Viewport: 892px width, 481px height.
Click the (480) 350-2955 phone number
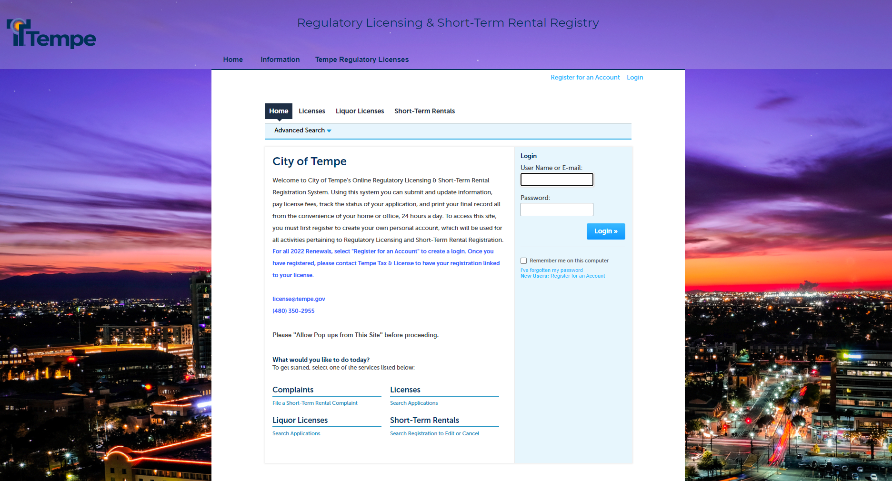(x=293, y=311)
